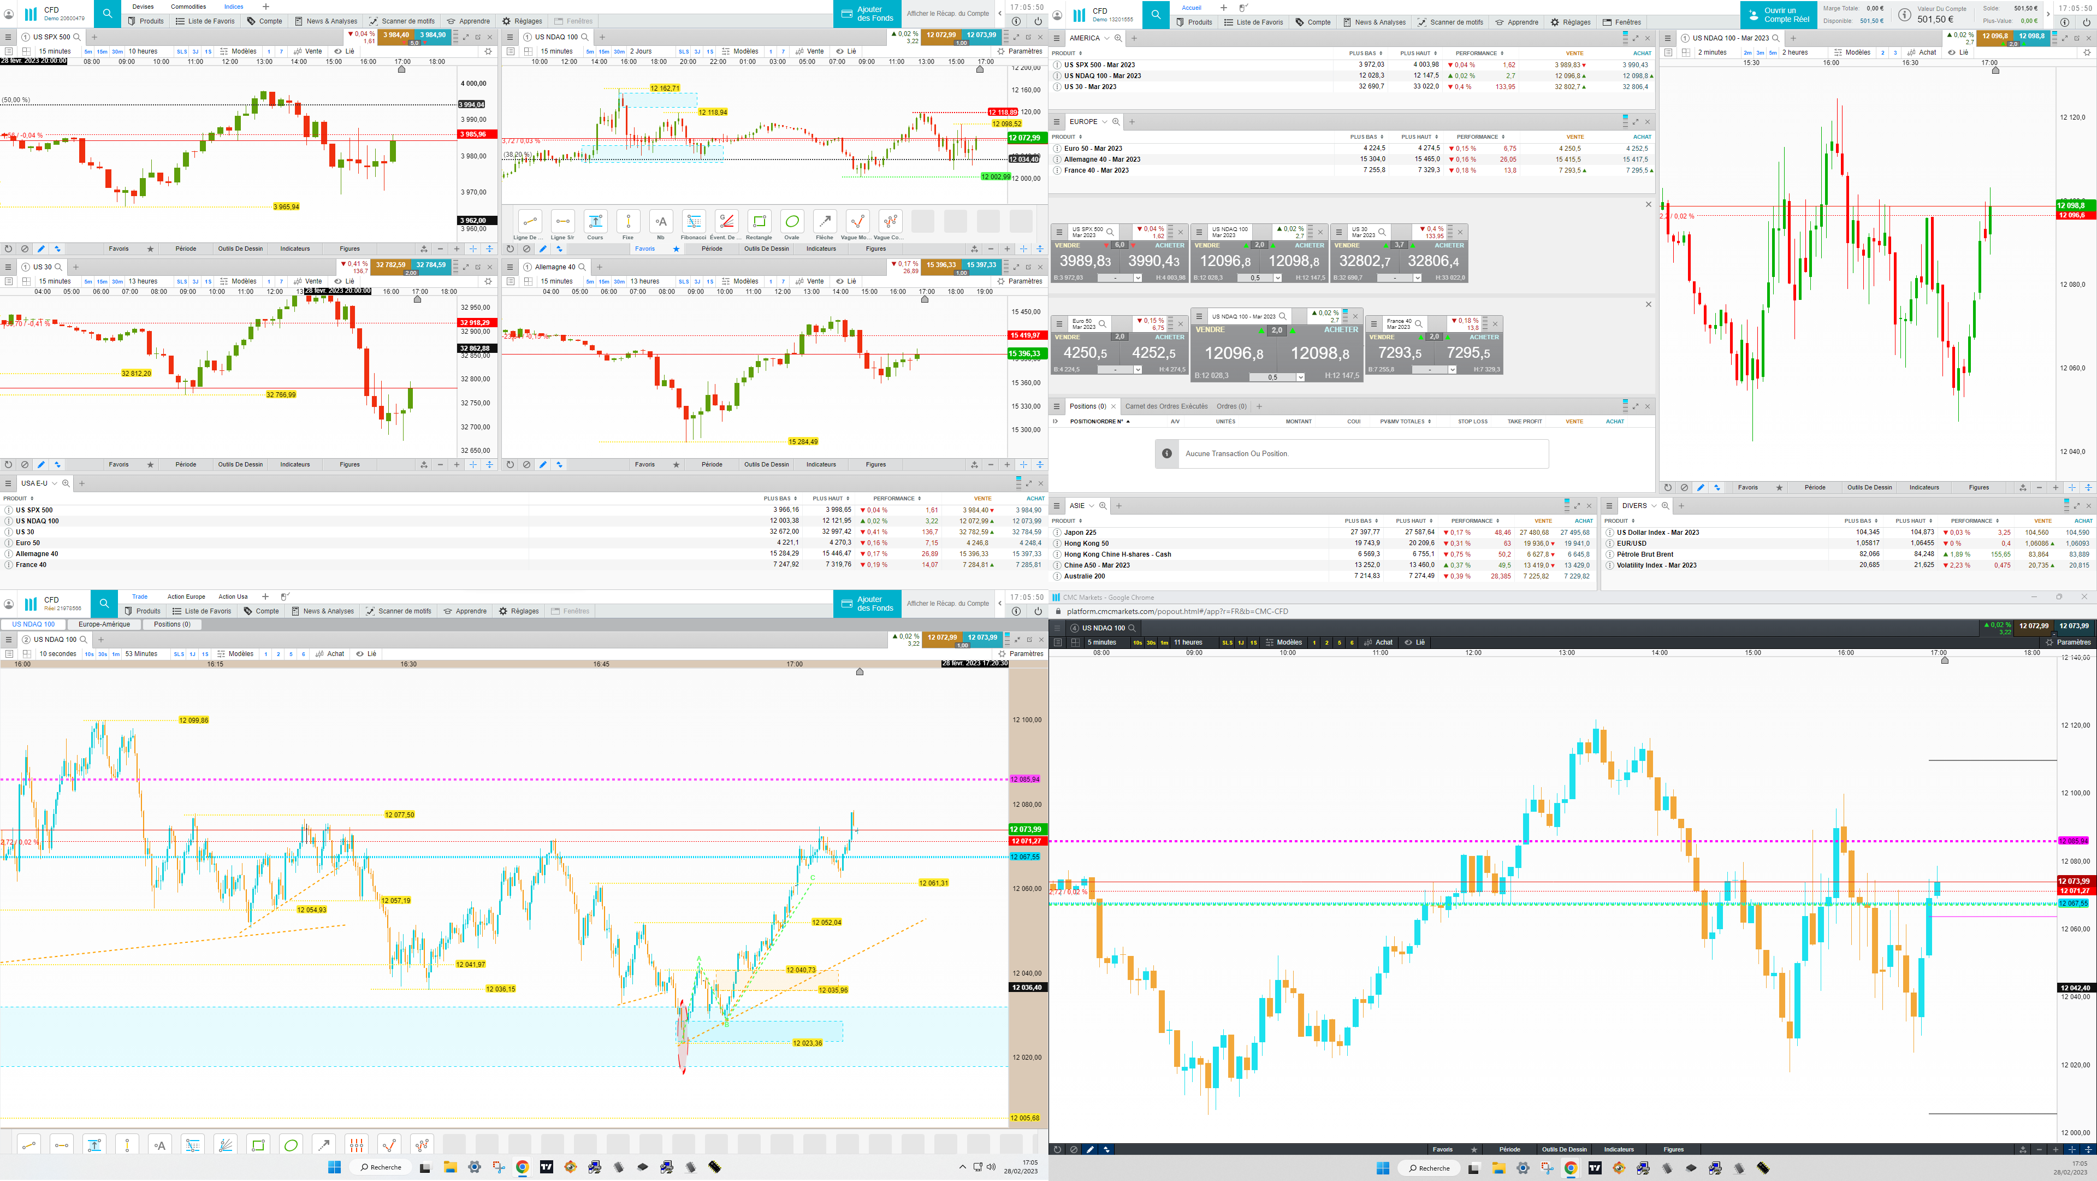The image size is (2097, 1181).
Task: Open Google Chrome from the Windows taskbar
Action: click(522, 1167)
